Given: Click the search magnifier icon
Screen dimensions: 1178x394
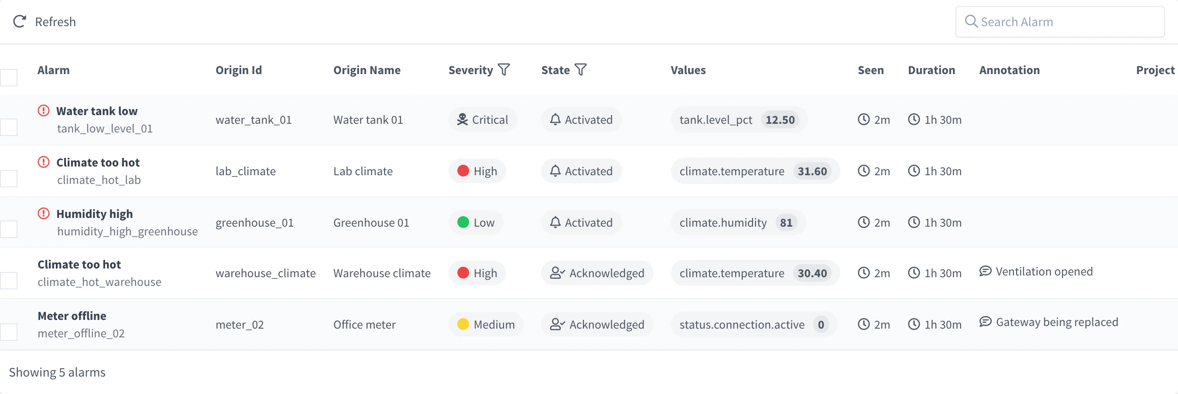Looking at the screenshot, I should pyautogui.click(x=971, y=21).
